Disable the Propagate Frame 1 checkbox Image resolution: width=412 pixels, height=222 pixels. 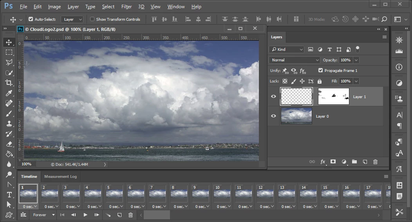click(x=321, y=71)
